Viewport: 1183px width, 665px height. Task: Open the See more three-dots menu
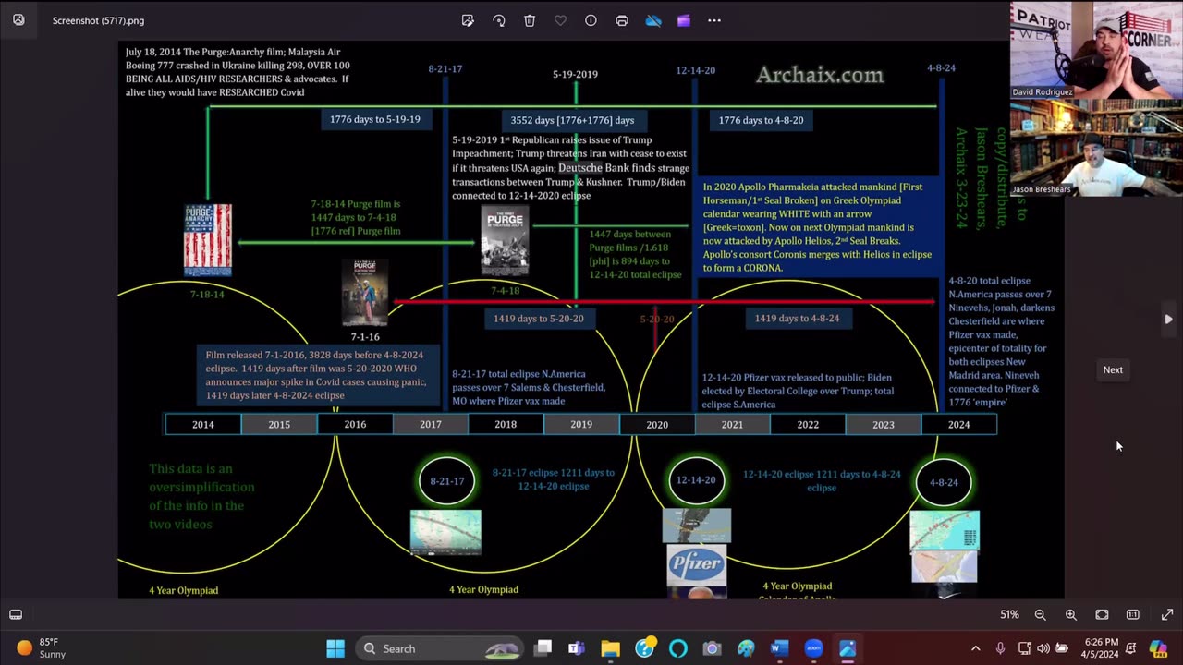pos(714,20)
